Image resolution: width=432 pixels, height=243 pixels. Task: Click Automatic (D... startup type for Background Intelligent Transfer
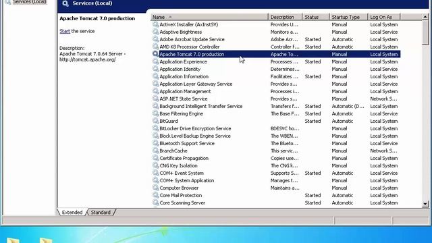click(x=348, y=107)
